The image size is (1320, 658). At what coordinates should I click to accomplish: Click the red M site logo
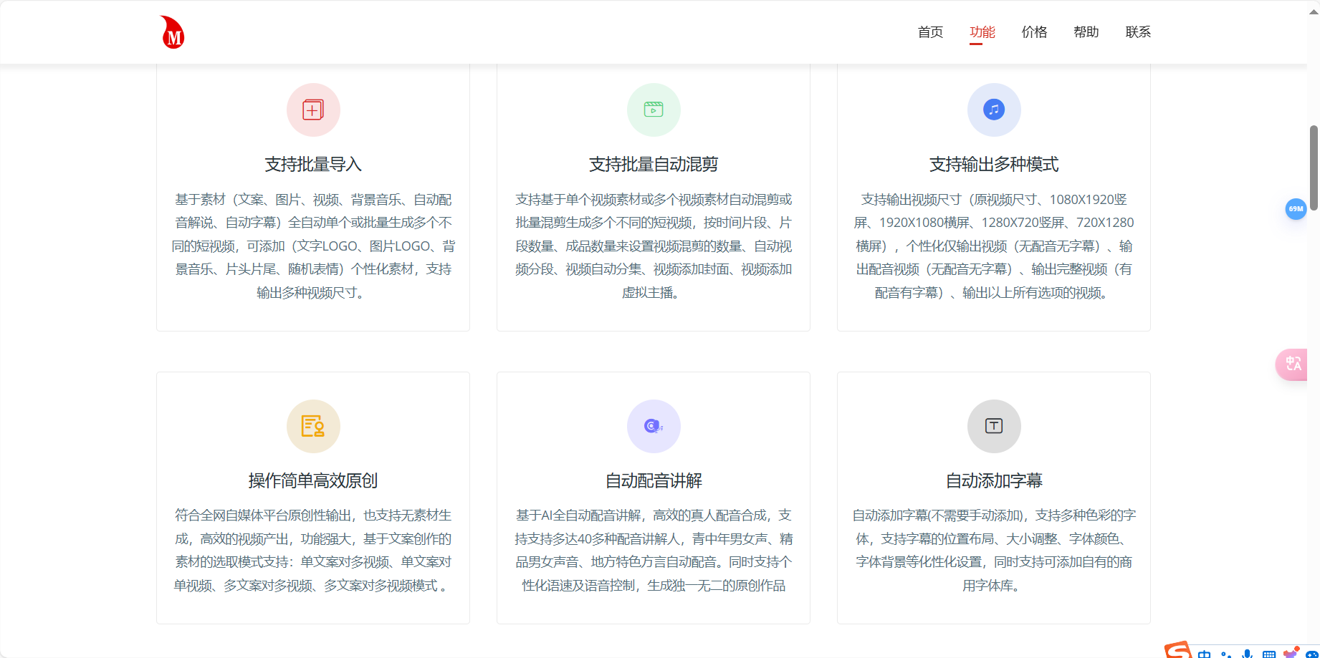pos(171,32)
